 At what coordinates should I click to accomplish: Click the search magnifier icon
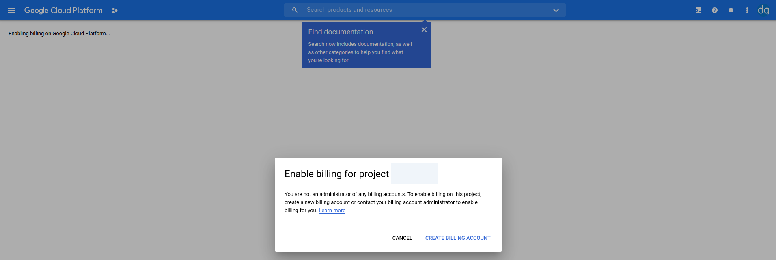295,10
